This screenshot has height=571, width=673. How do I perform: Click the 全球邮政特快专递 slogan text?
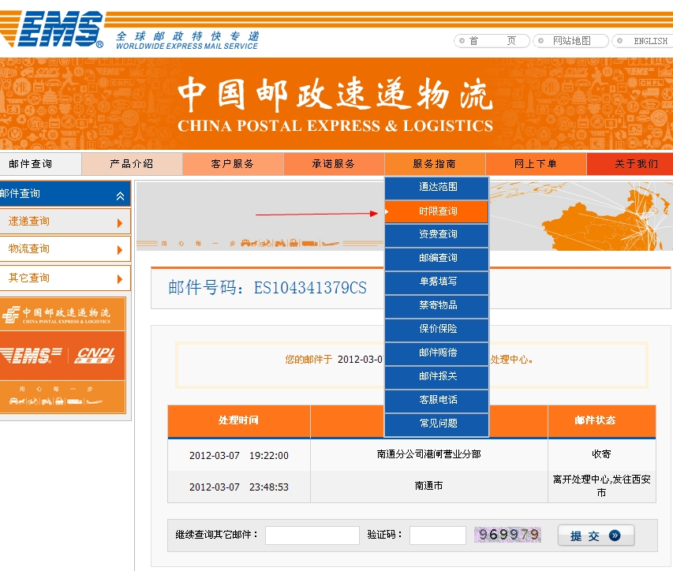[x=188, y=36]
